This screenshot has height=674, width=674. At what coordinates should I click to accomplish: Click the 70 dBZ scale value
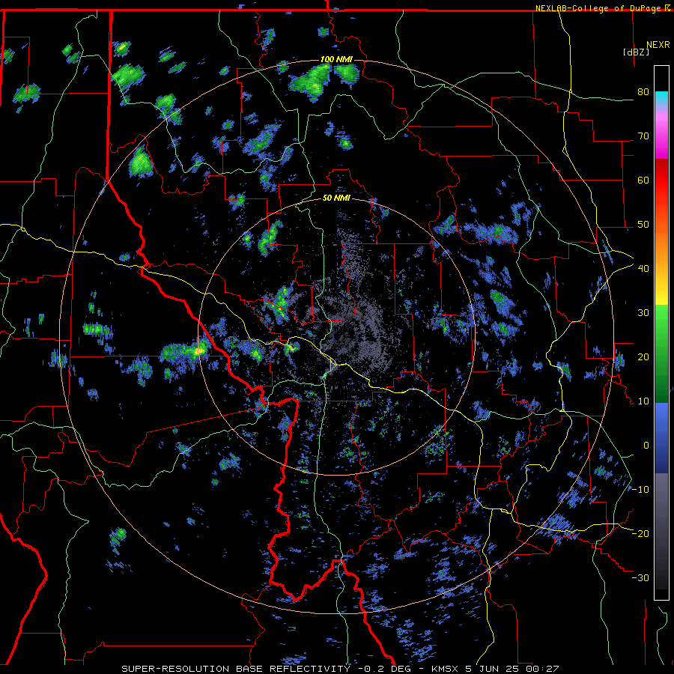tap(643, 136)
